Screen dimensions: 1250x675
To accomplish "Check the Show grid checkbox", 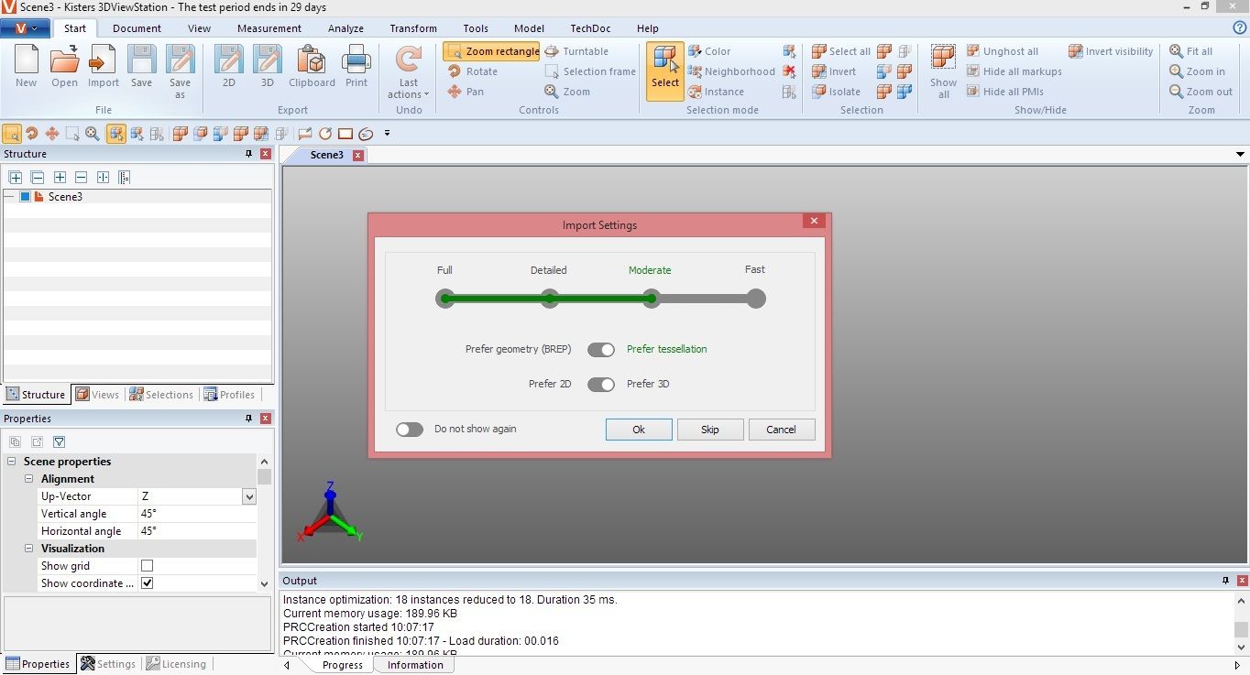I will pos(147,566).
